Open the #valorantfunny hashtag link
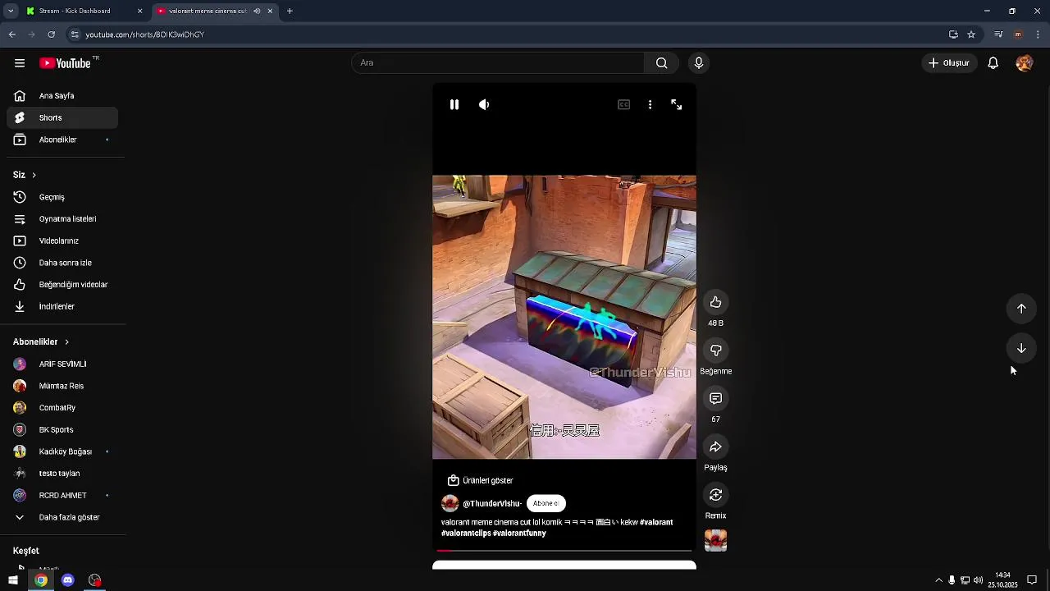The image size is (1050, 591). pyautogui.click(x=519, y=533)
